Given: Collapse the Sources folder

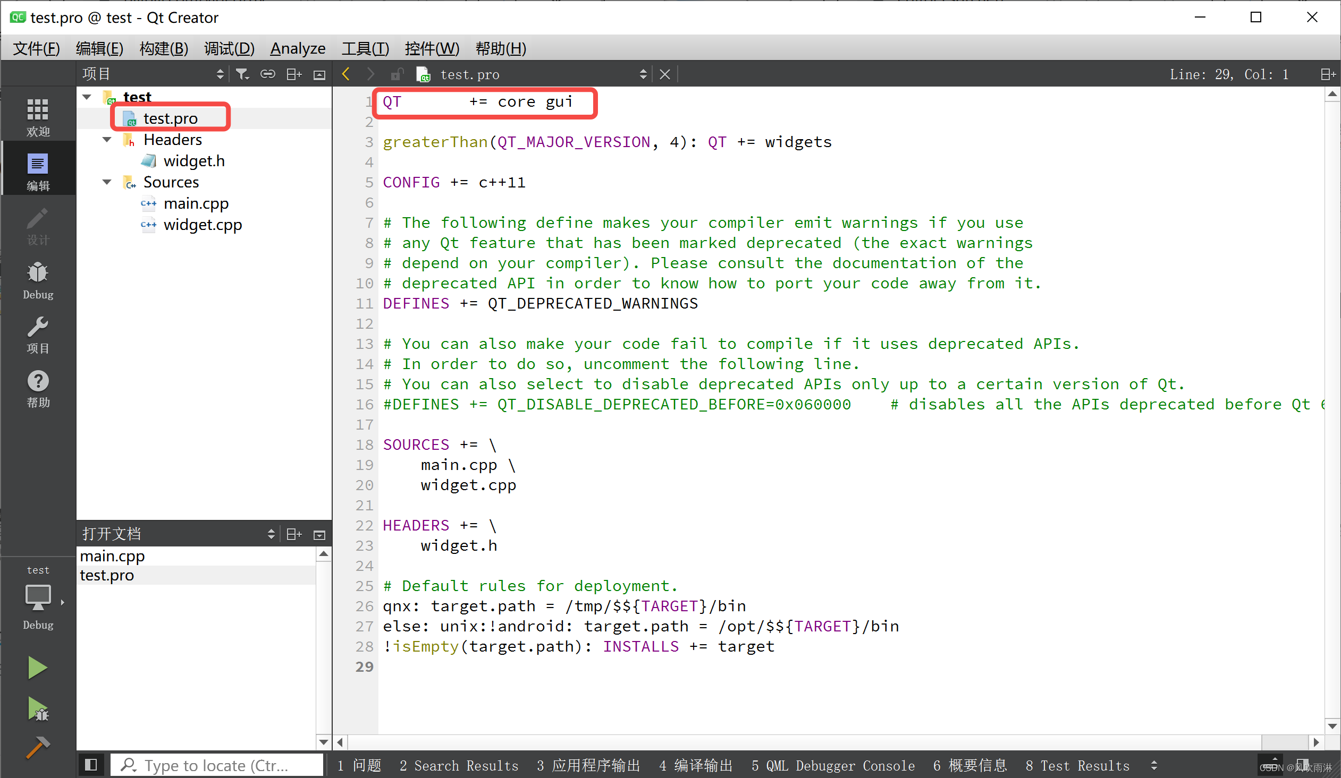Looking at the screenshot, I should [x=107, y=182].
